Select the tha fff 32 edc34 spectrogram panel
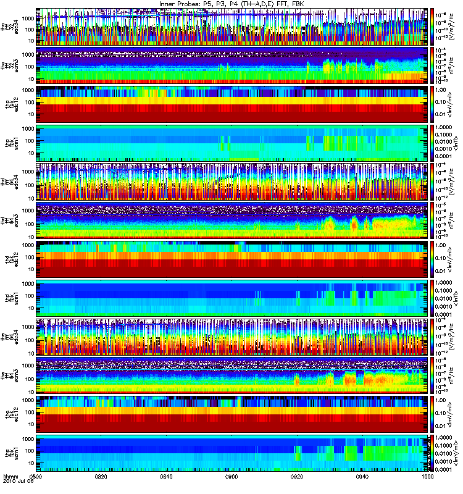Screen dimensions: 463x494 point(231,27)
